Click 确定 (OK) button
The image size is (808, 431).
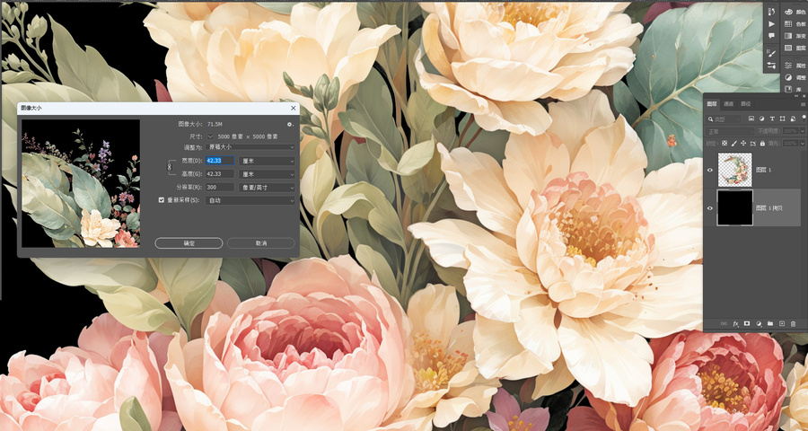tap(189, 242)
